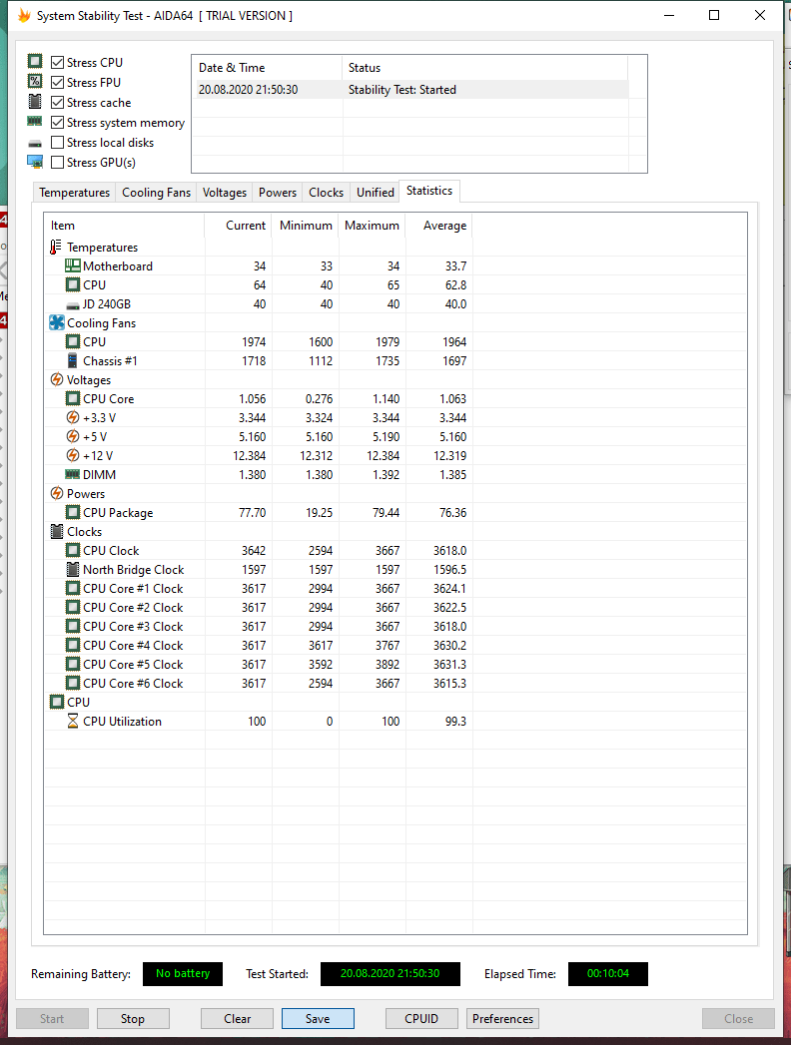
Task: Click the Stress system memory RAM icon
Action: [x=35, y=122]
